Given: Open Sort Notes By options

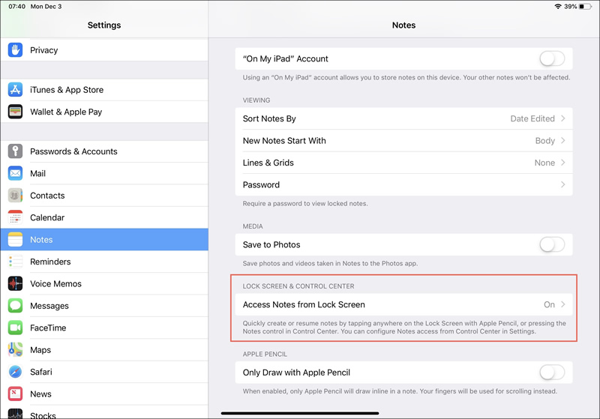Looking at the screenshot, I should 403,118.
